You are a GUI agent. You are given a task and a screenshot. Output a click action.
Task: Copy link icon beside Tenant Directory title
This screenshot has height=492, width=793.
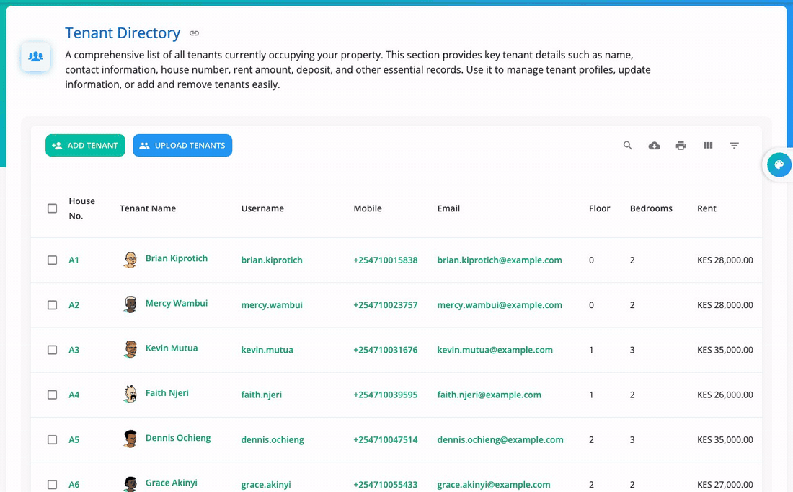coord(194,33)
